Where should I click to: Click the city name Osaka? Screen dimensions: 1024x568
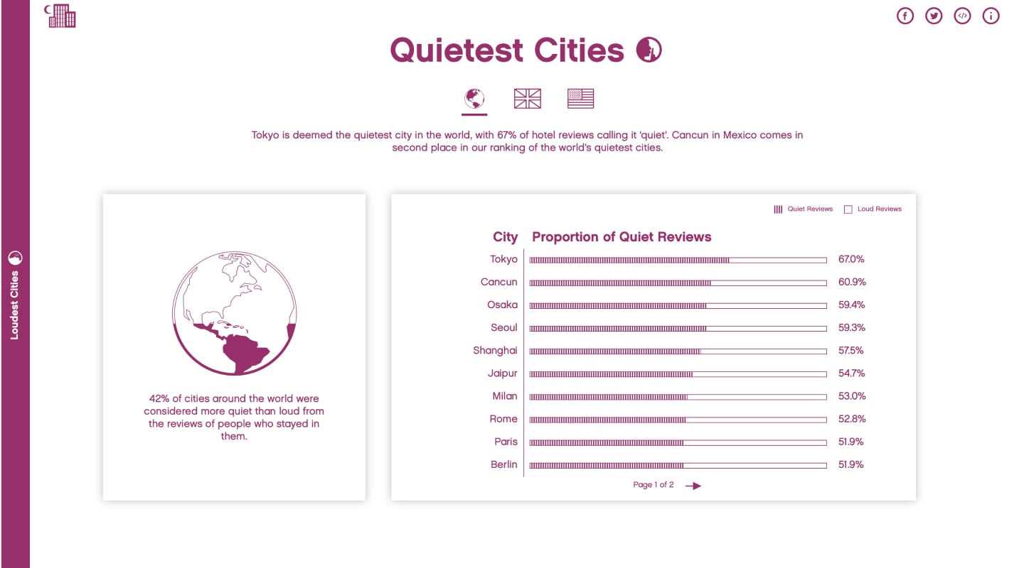[x=502, y=305]
